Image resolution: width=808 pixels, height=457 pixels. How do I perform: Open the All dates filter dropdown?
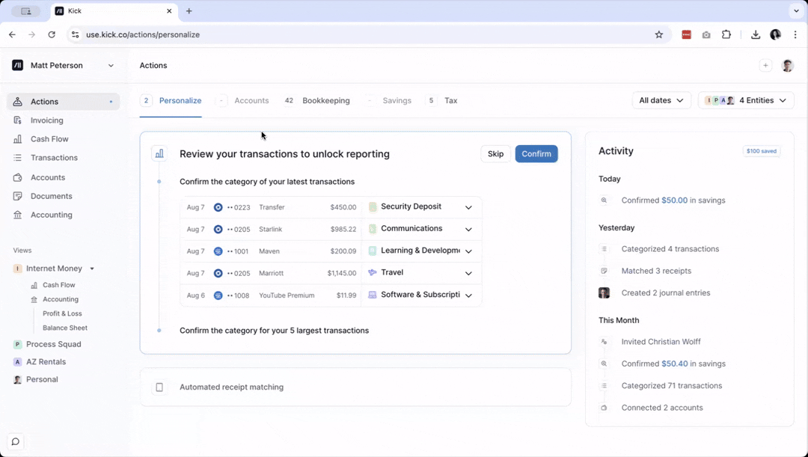(661, 100)
